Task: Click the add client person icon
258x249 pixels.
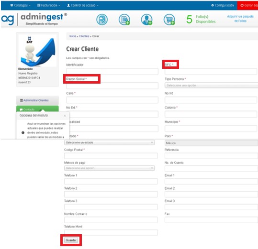Action: coord(146,20)
